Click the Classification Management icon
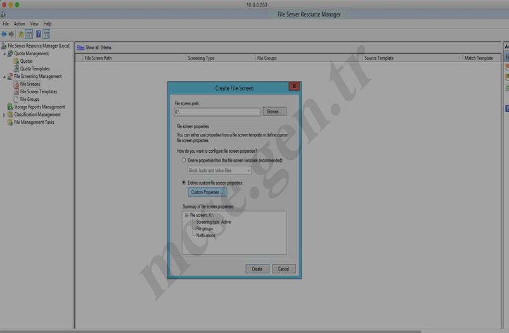This screenshot has width=509, height=333. [10, 115]
